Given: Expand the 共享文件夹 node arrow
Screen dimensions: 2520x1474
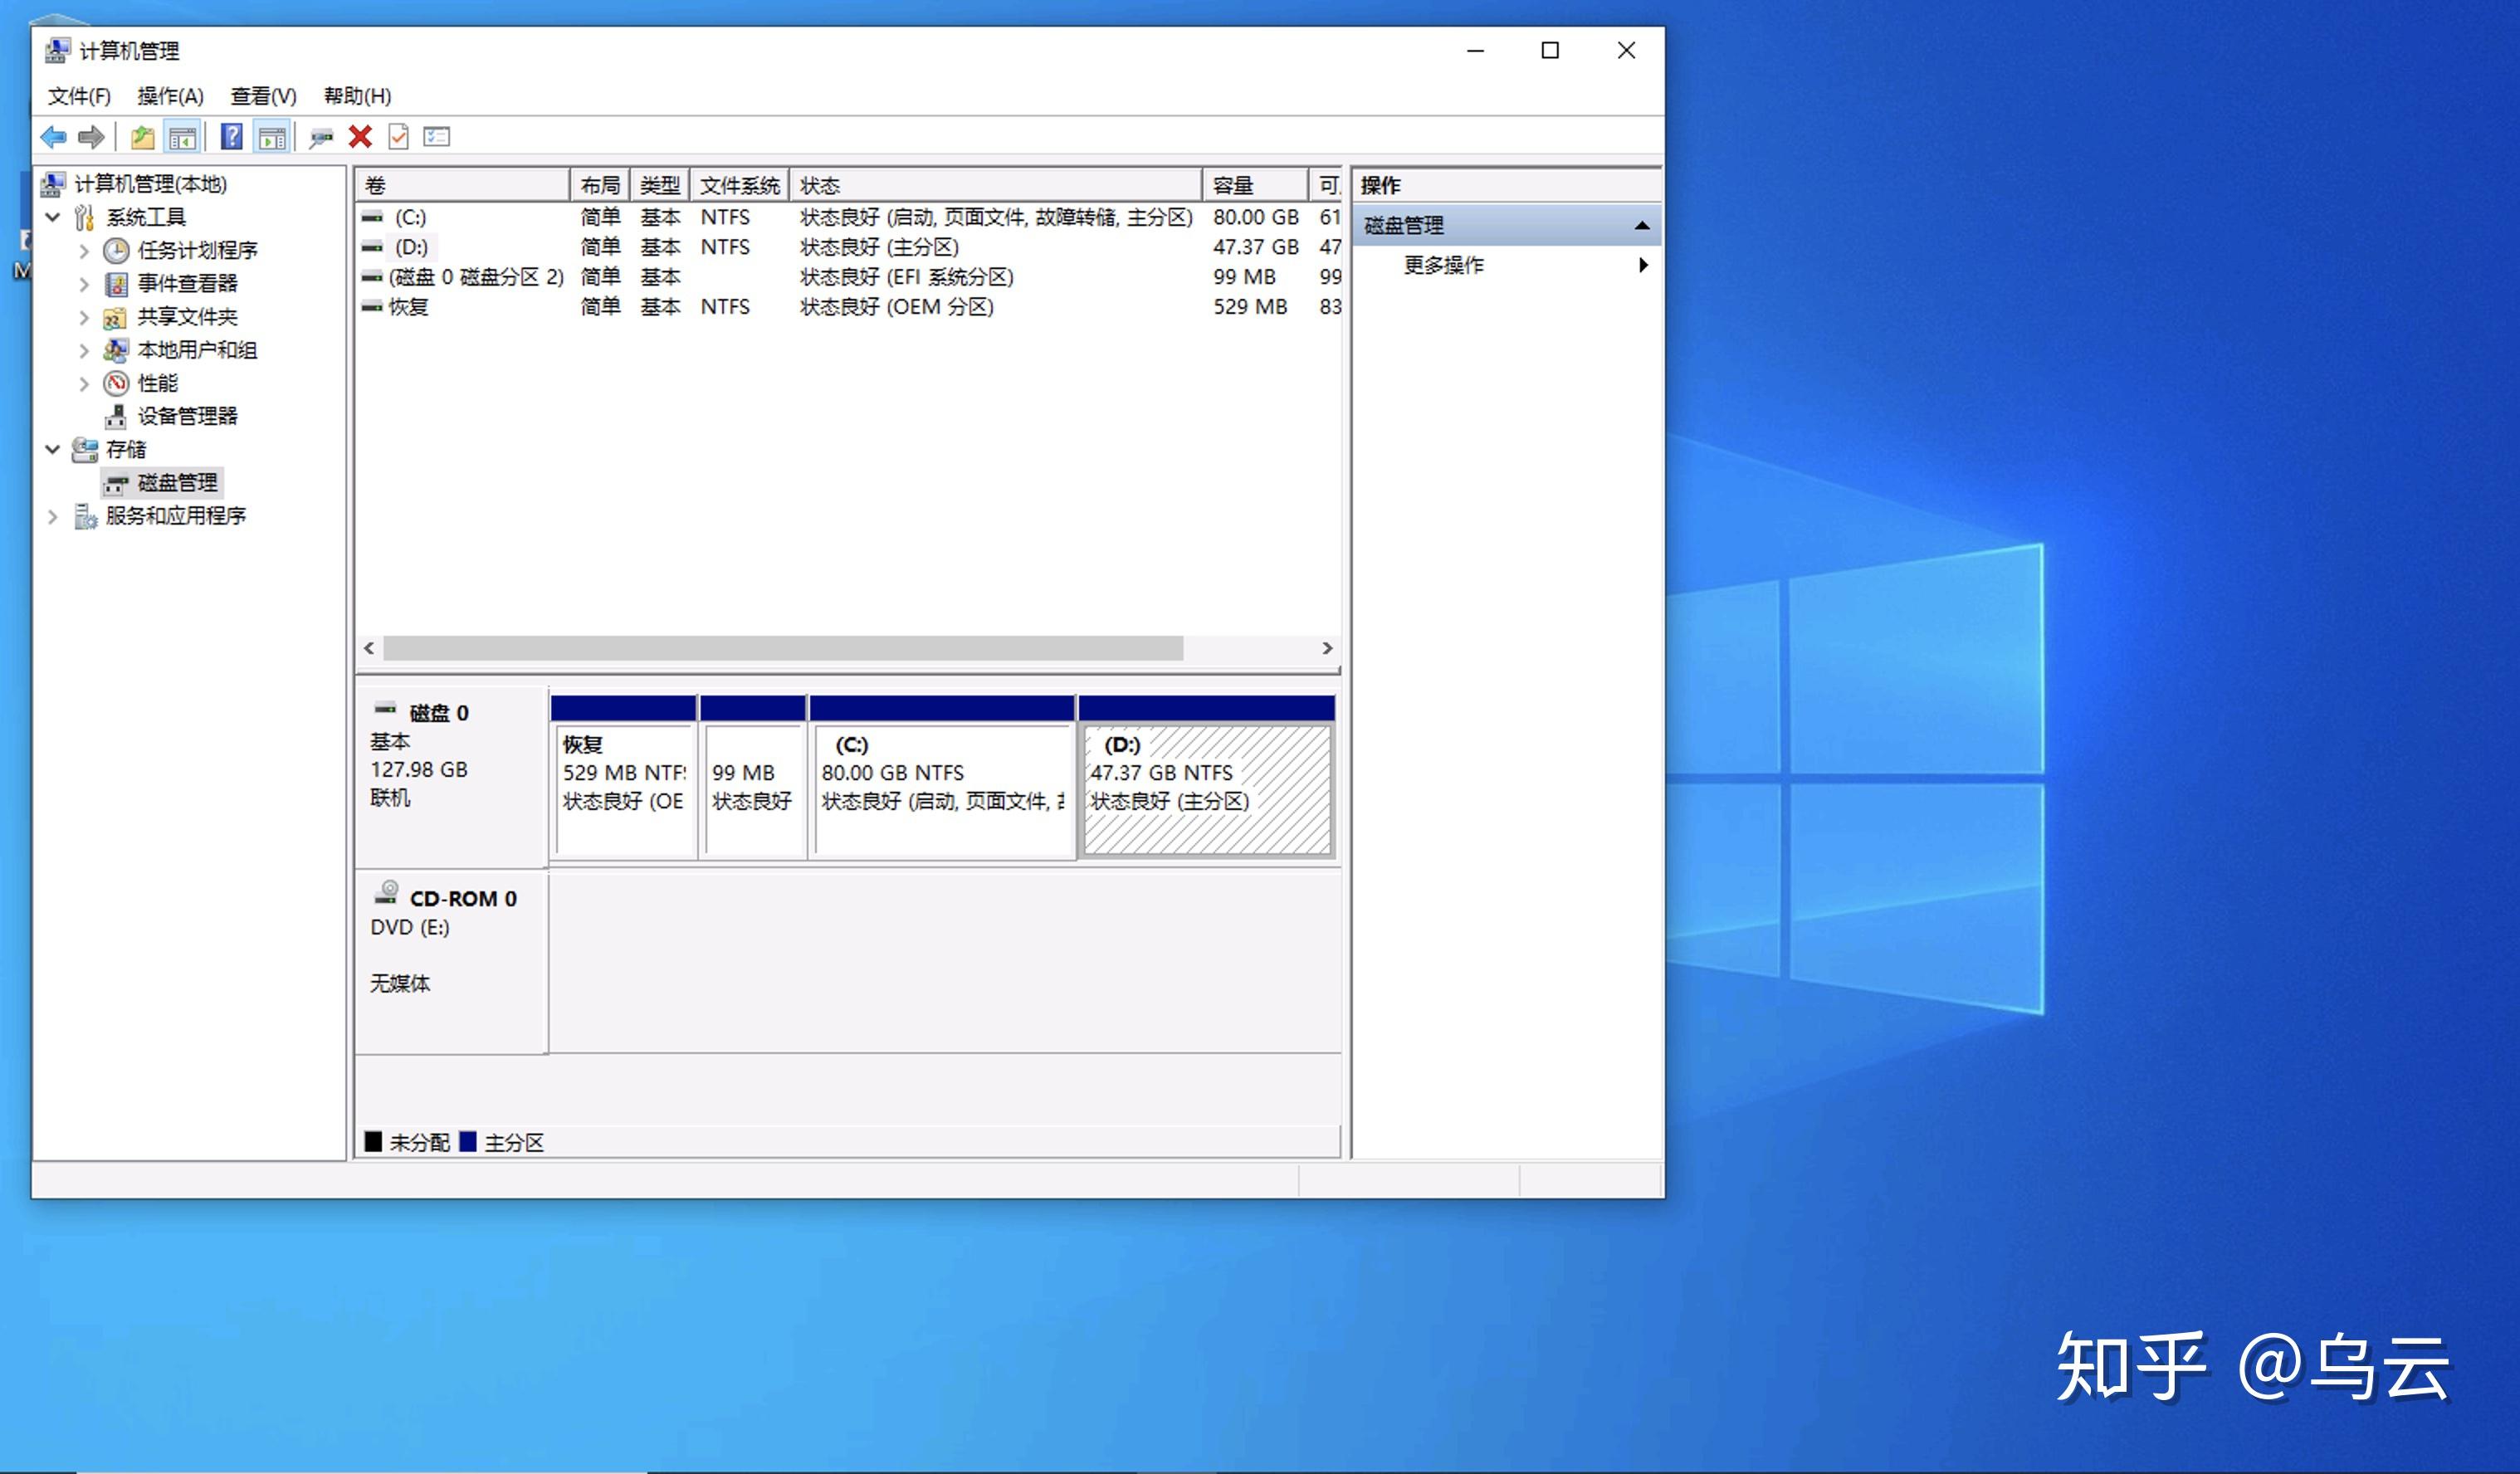Looking at the screenshot, I should (x=84, y=318).
